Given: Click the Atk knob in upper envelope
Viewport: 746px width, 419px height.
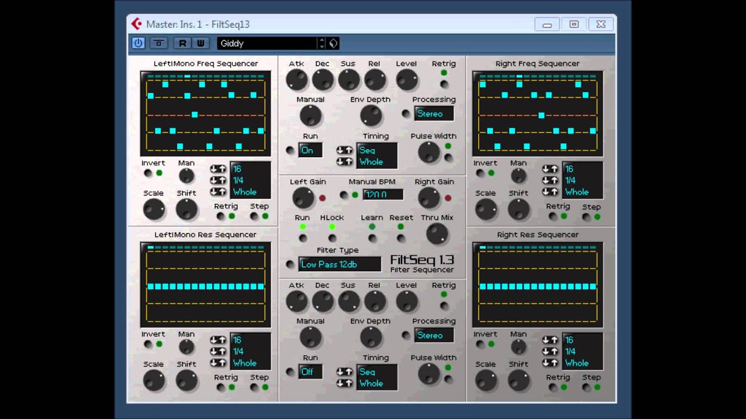Looking at the screenshot, I should 297,80.
